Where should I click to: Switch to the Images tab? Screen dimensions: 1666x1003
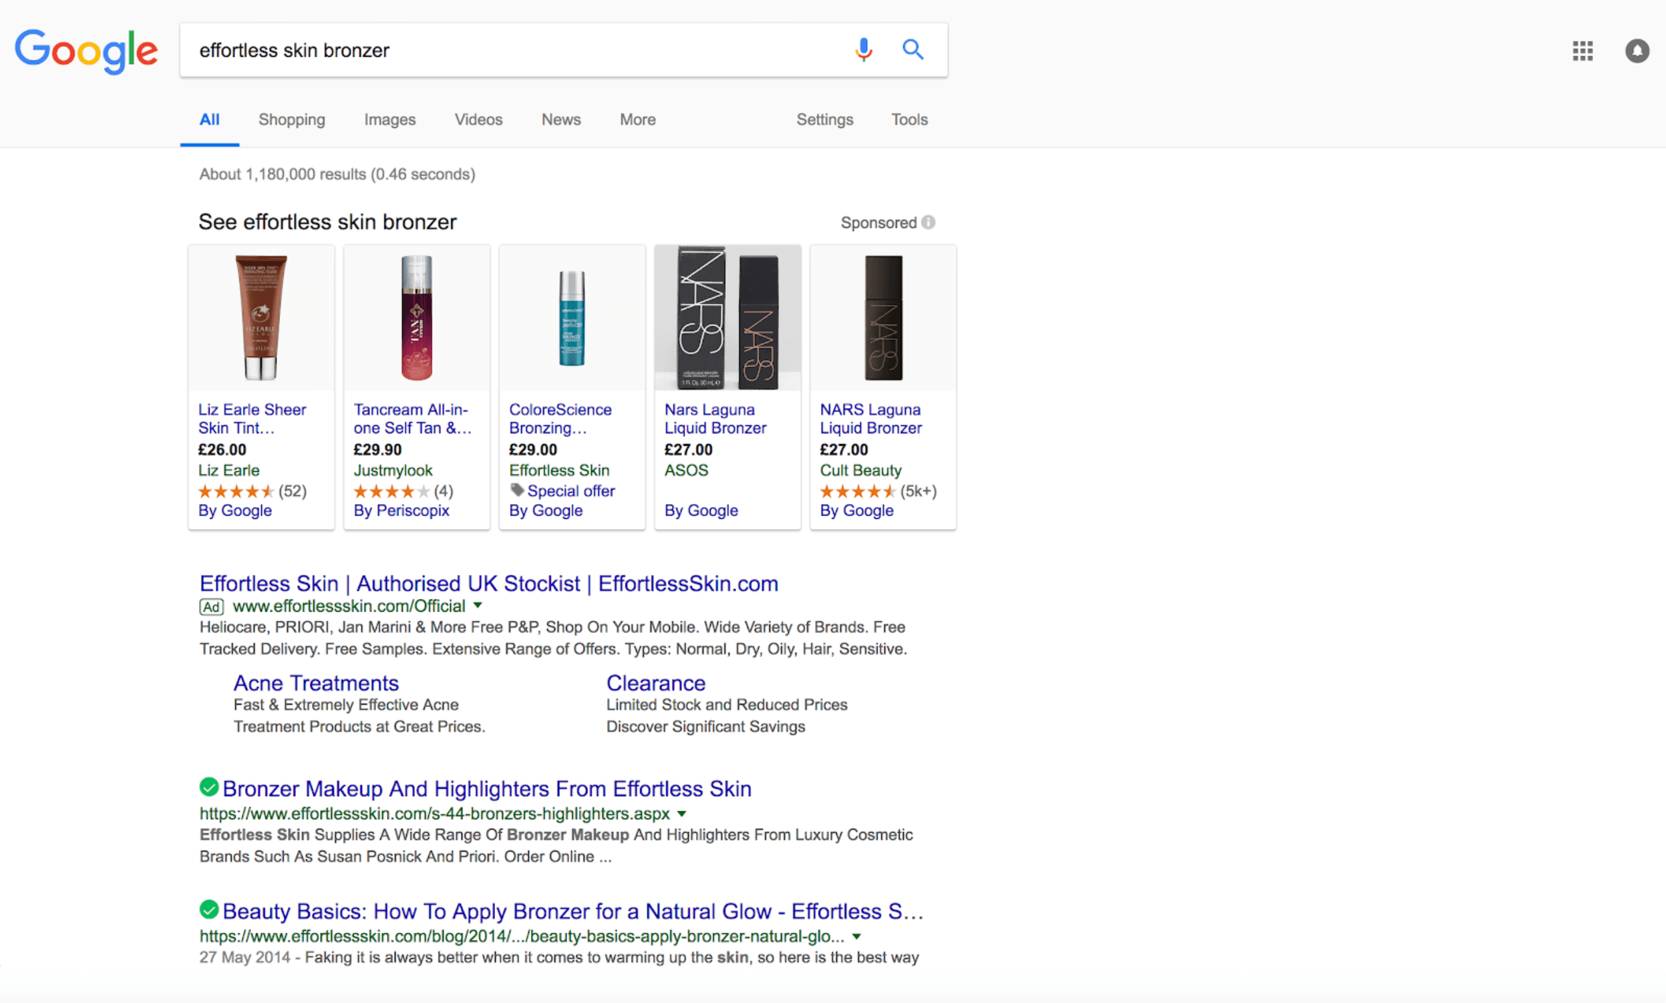click(x=389, y=120)
